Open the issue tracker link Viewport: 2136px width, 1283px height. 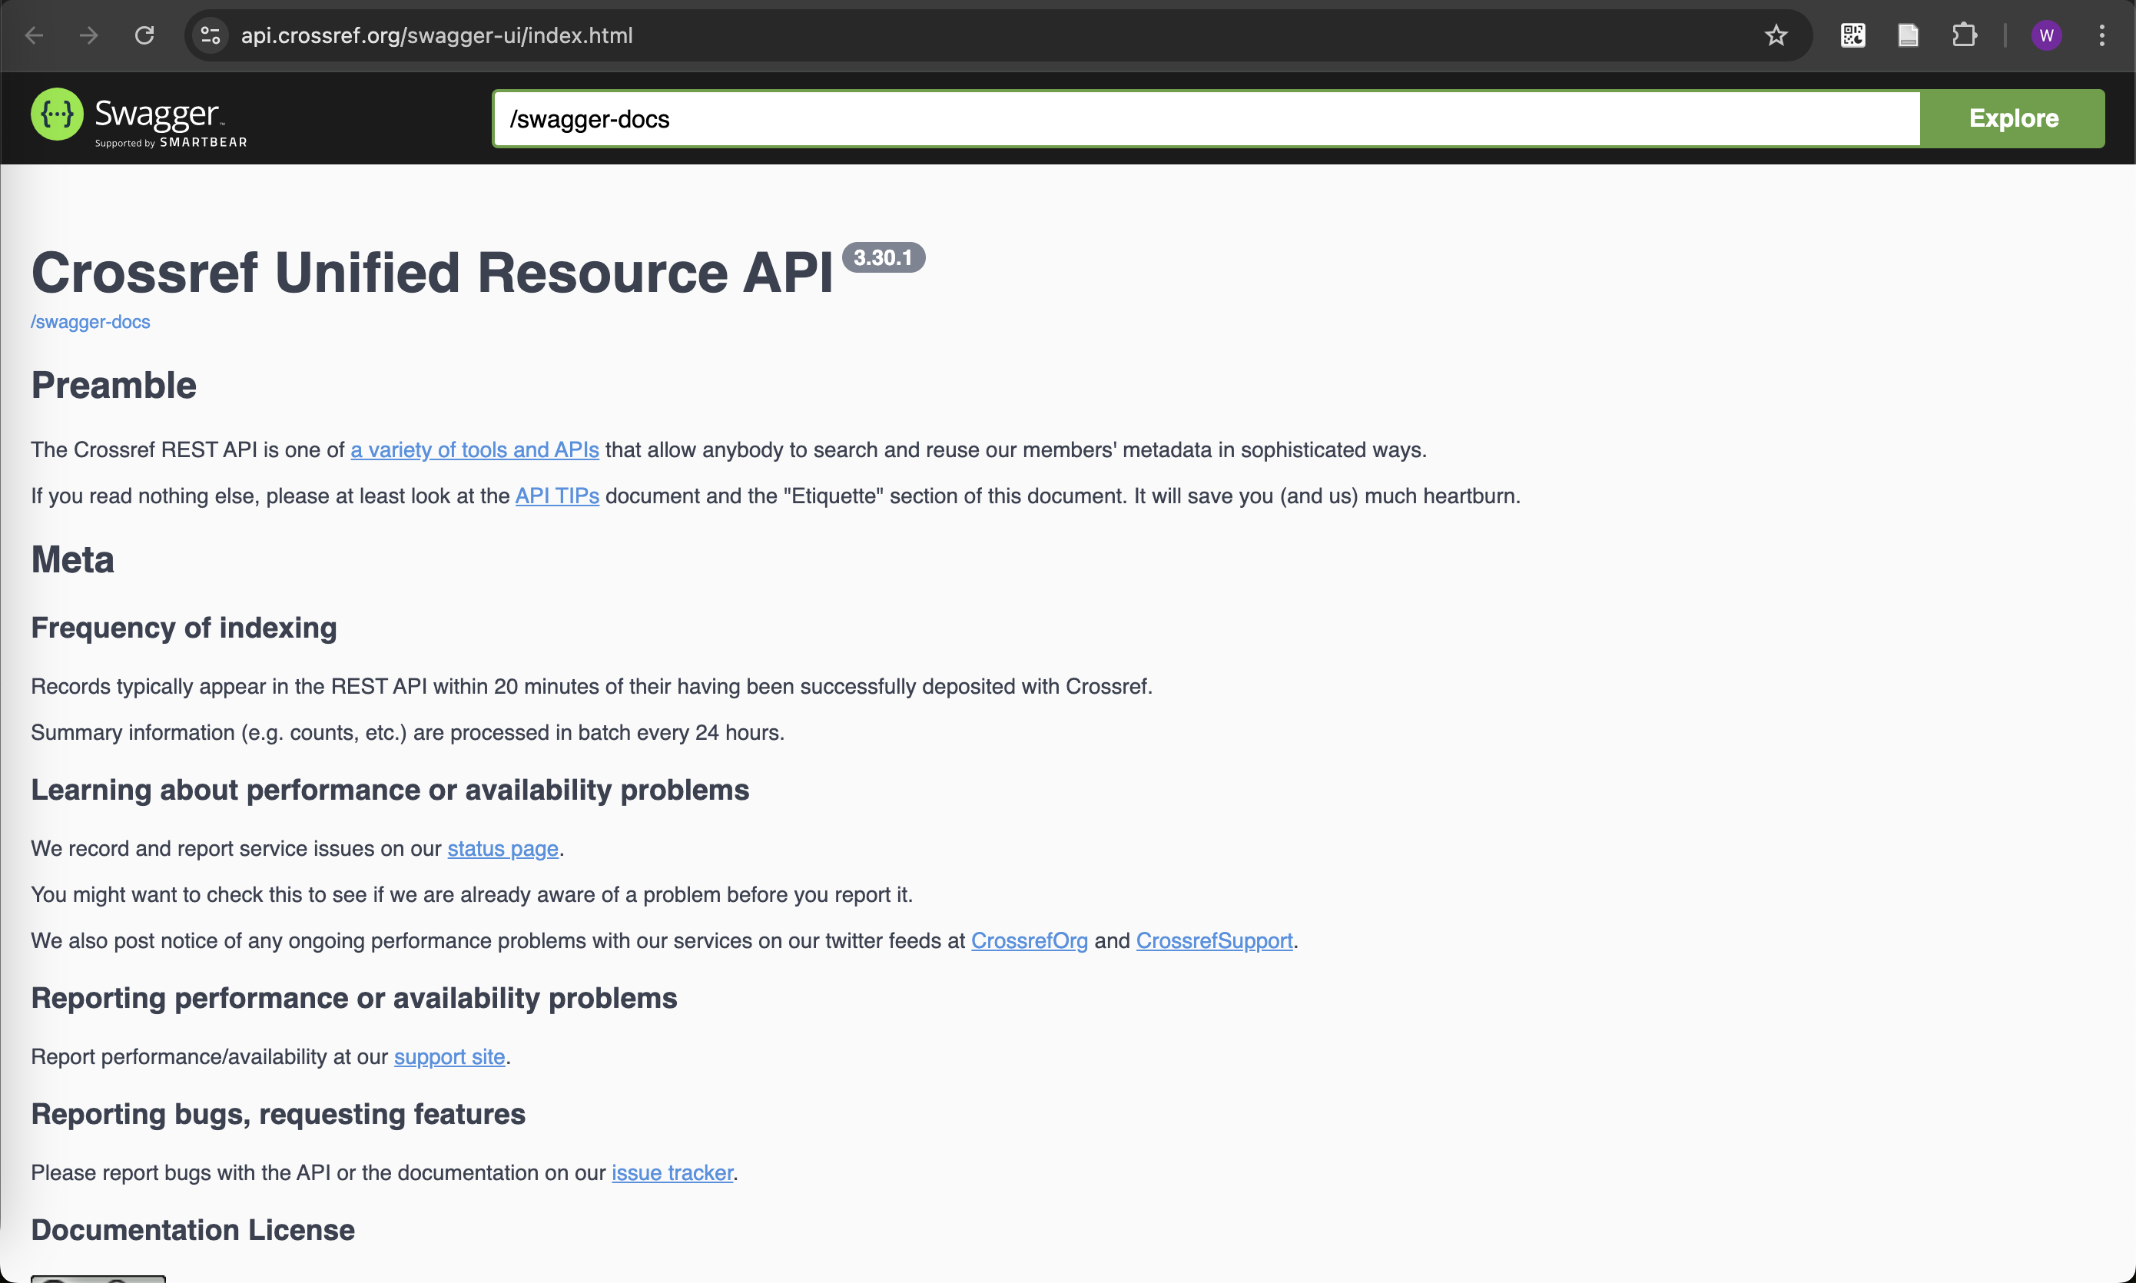click(672, 1172)
